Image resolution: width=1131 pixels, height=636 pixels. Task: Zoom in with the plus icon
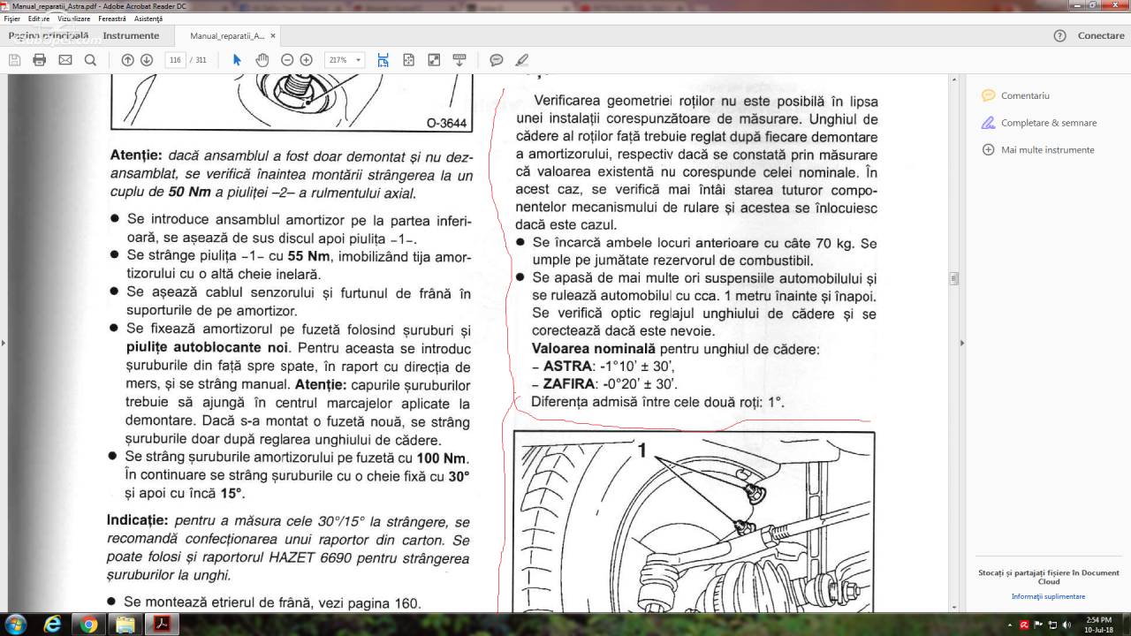click(x=306, y=60)
